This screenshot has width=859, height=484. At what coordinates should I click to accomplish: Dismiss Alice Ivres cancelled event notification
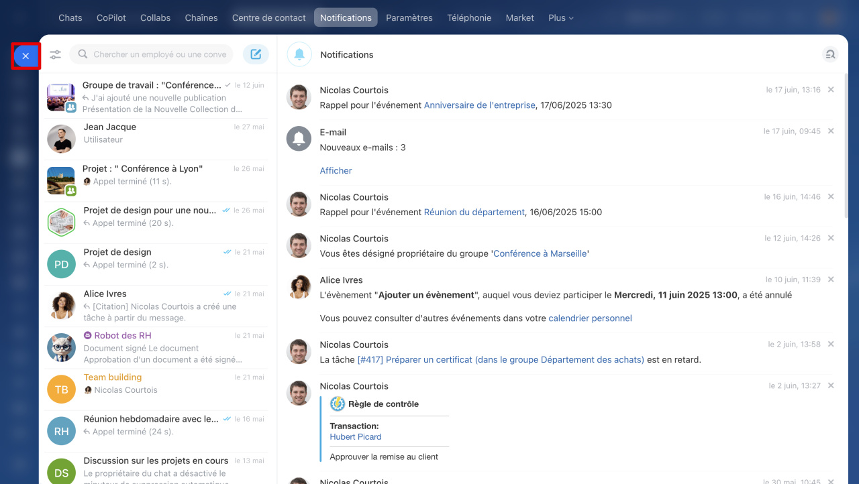pyautogui.click(x=831, y=280)
